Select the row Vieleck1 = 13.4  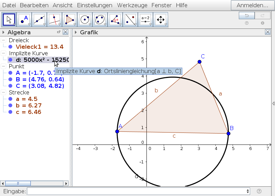[40, 47]
